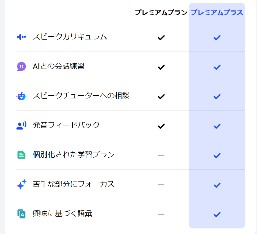Click the Speak tutor robot icon

coord(21,96)
